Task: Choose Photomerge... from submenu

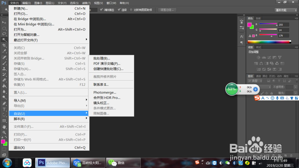Action: [x=111, y=92]
